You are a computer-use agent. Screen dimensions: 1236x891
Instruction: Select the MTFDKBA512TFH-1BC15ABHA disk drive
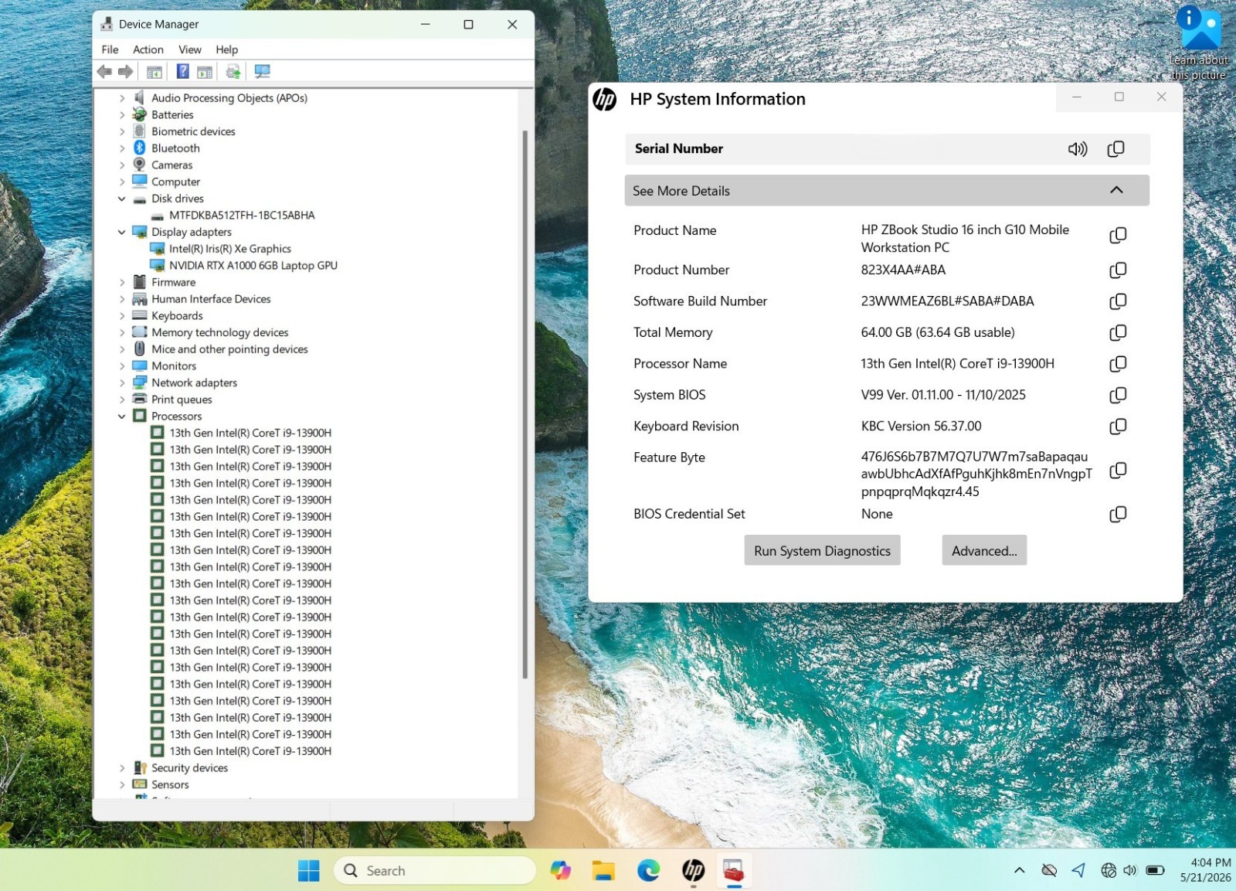click(242, 216)
